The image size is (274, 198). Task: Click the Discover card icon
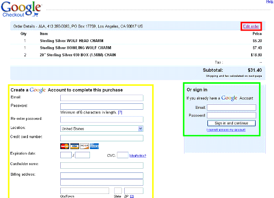(84, 146)
